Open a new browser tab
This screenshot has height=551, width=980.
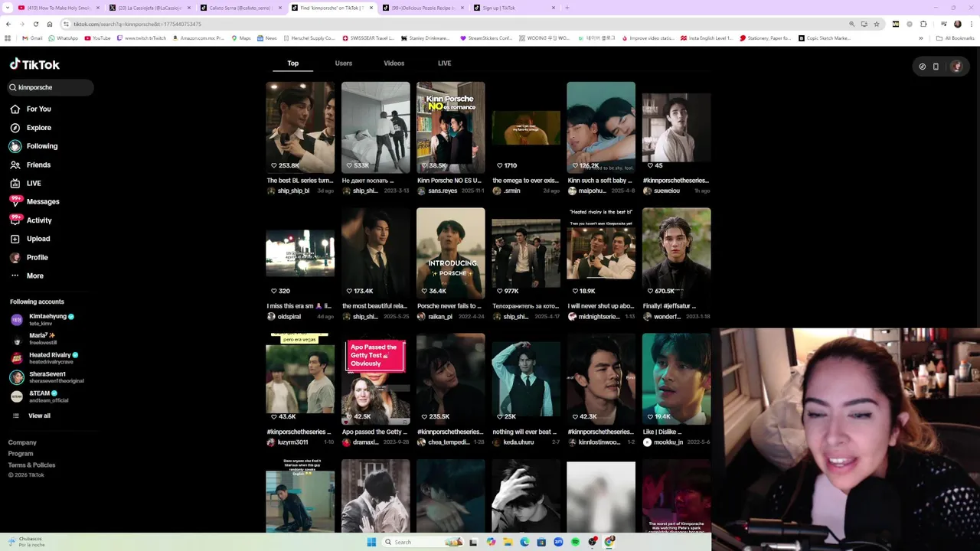[567, 8]
